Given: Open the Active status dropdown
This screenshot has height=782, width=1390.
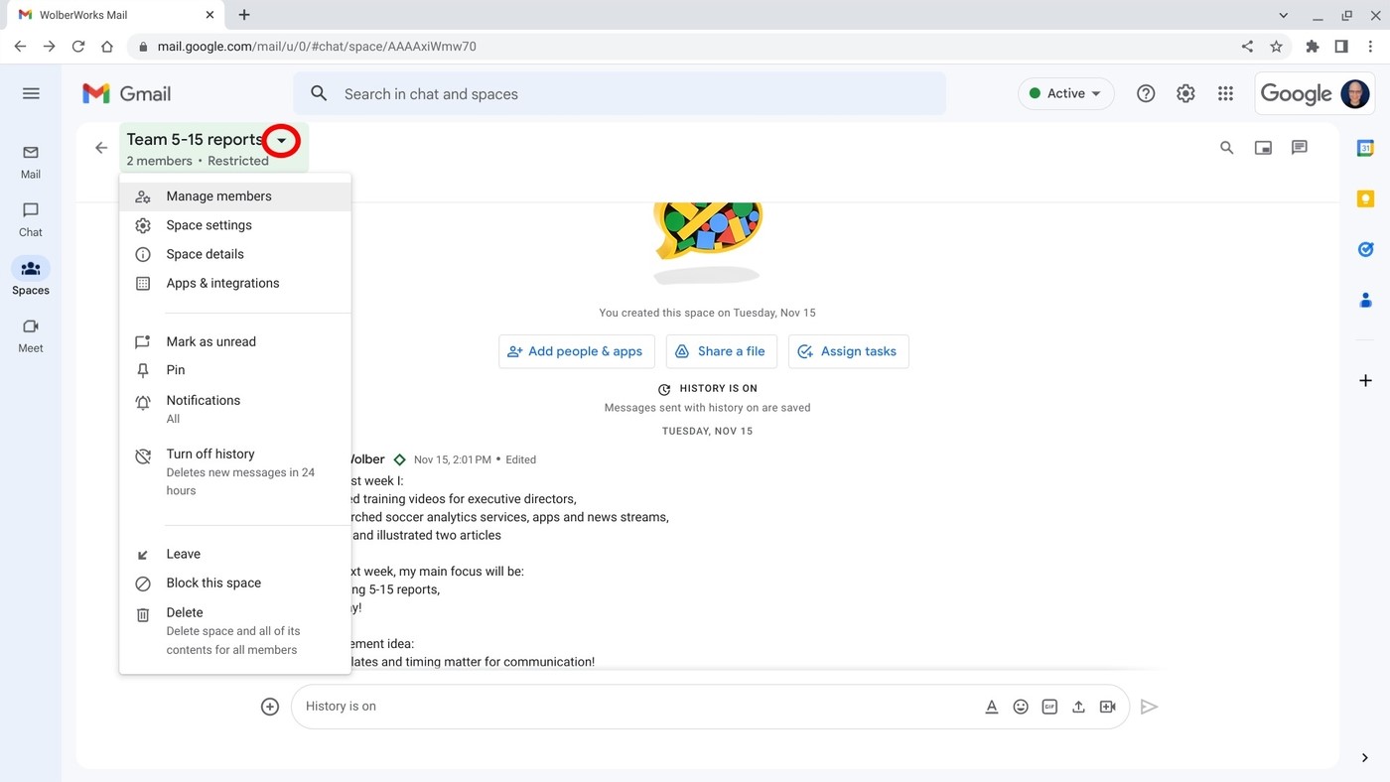Looking at the screenshot, I should pyautogui.click(x=1065, y=93).
